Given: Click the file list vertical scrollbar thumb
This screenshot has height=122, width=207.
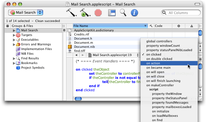Looking at the screenshot, I should [x=200, y=33].
